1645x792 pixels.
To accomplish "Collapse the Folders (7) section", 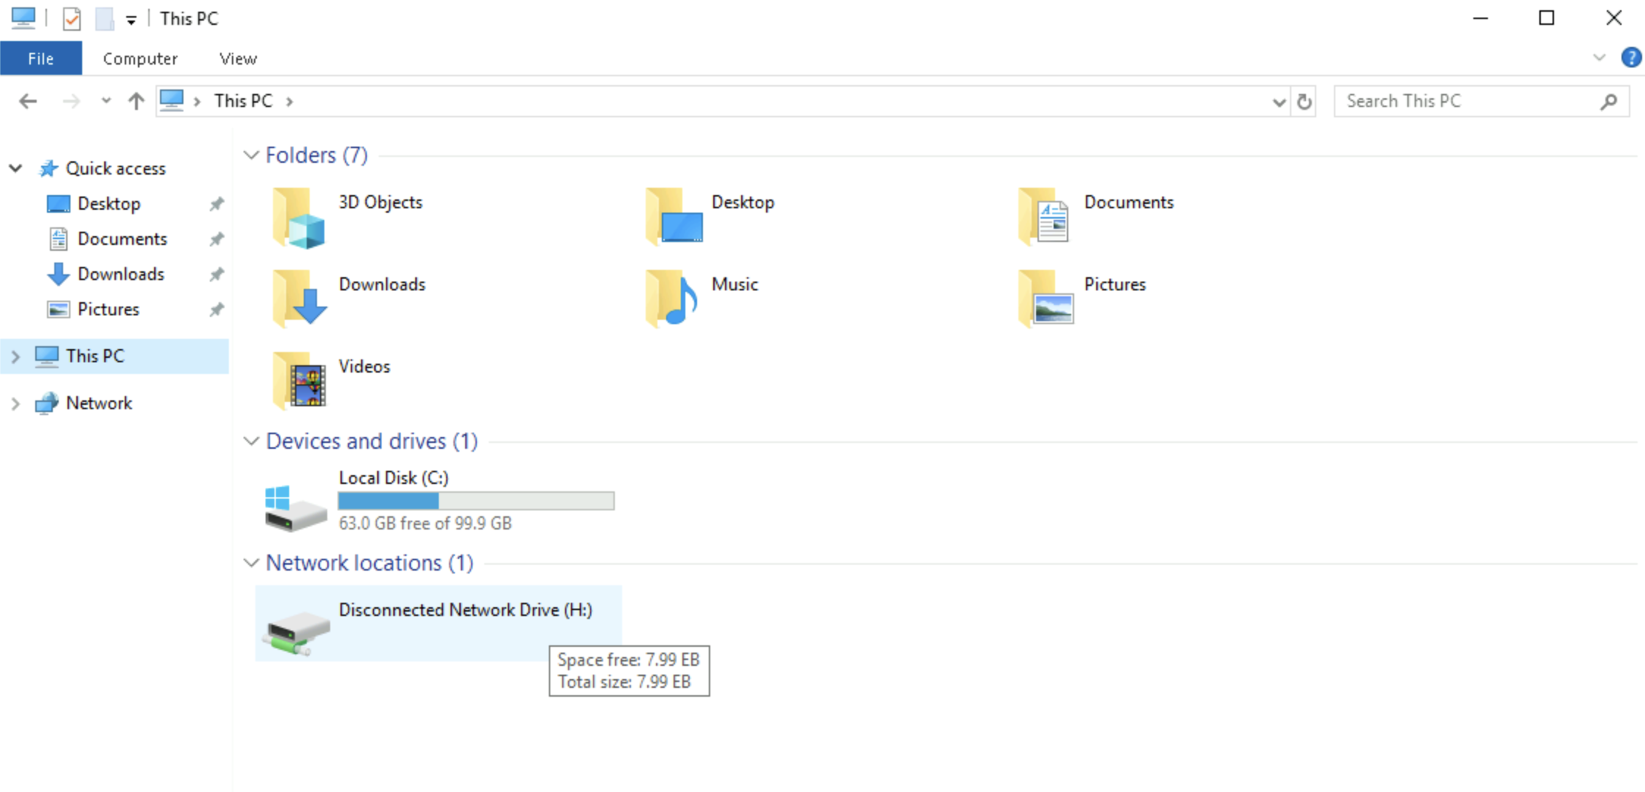I will (252, 155).
